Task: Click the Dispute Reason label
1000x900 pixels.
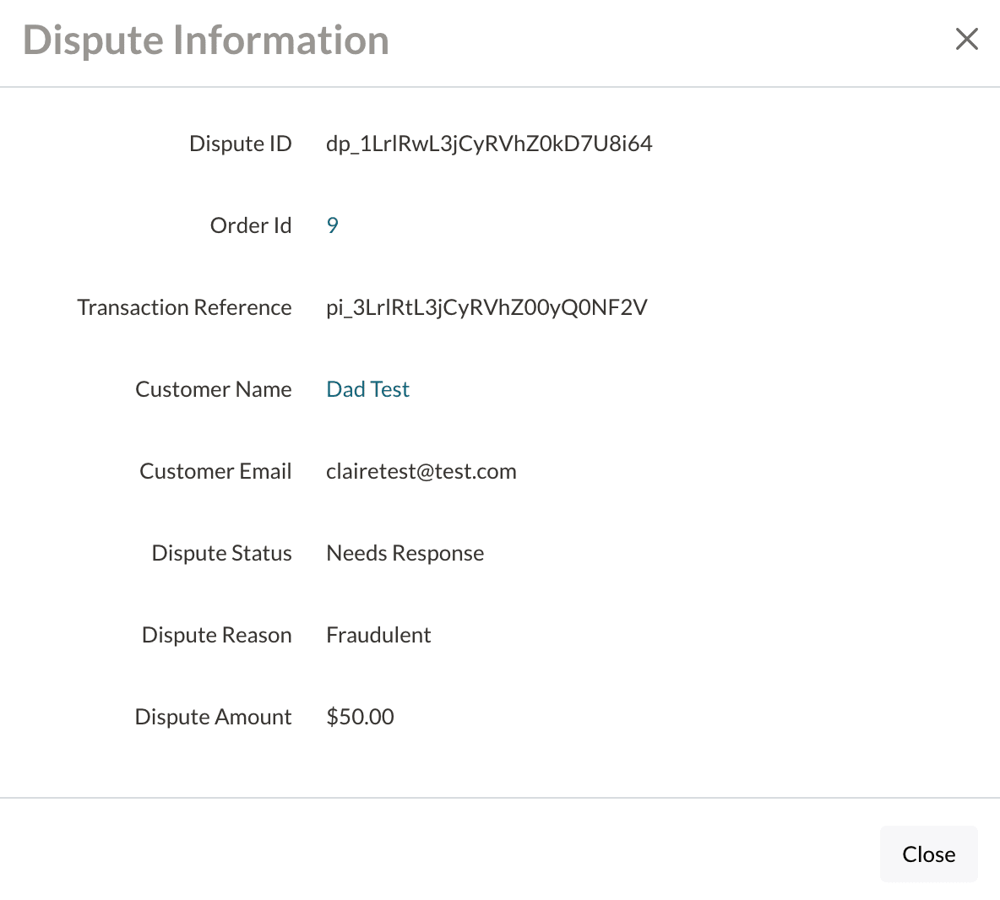Action: tap(216, 635)
